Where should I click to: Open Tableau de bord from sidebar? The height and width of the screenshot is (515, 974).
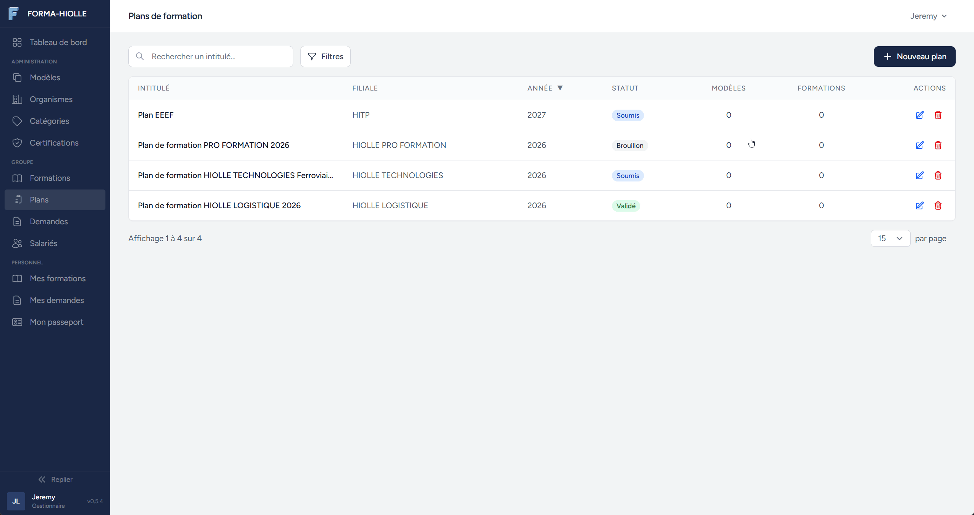[x=55, y=42]
